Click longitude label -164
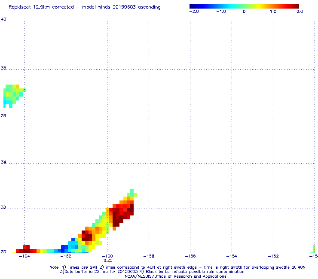Image resolution: width=318 pixels, height=279 pixels. click(24, 256)
